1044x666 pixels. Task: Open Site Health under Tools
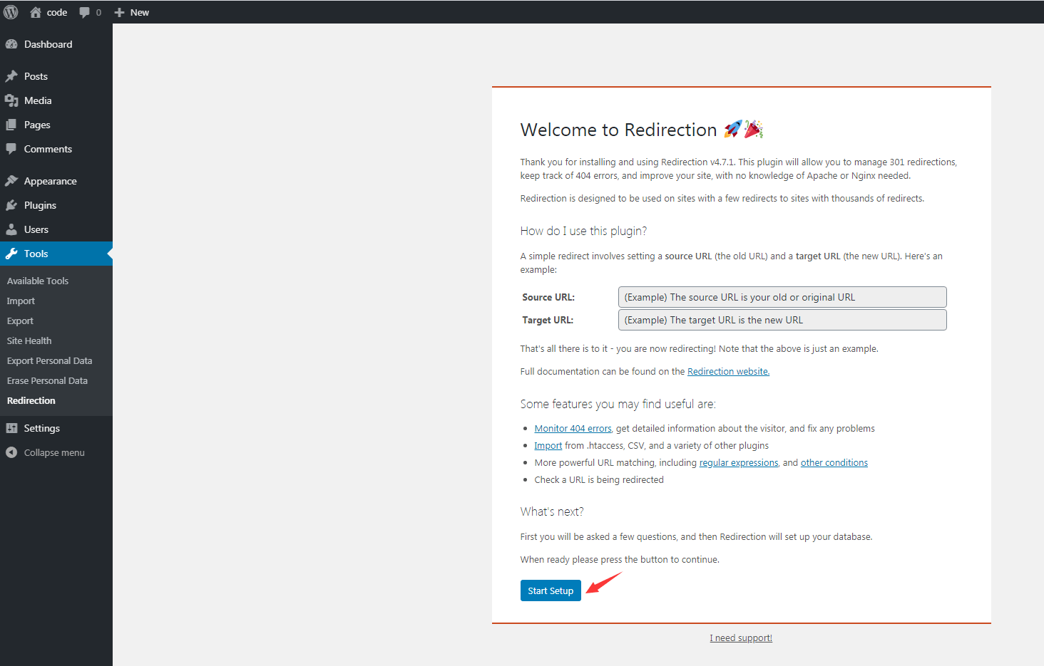pos(29,340)
